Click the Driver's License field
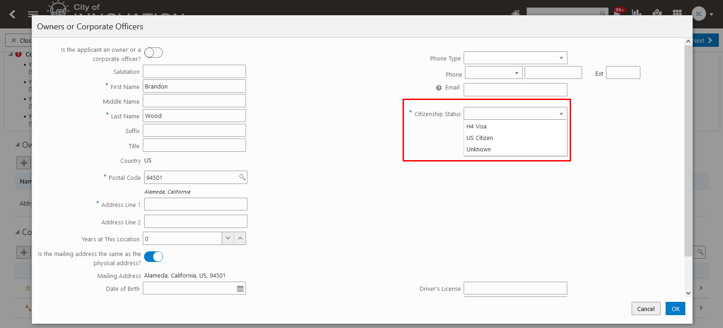Screen dimensions: 723x328 (516, 288)
